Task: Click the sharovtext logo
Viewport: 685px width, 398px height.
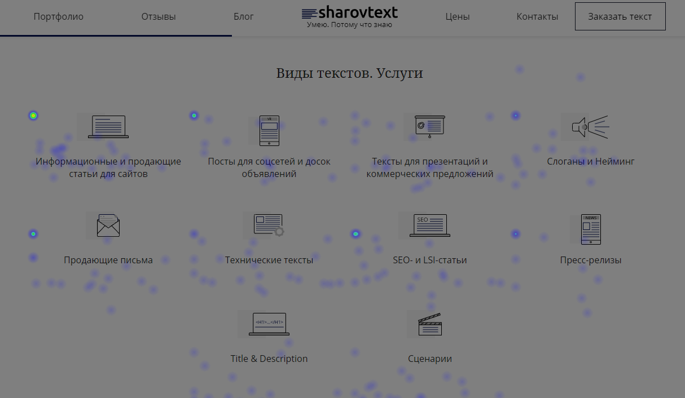Action: click(x=349, y=16)
